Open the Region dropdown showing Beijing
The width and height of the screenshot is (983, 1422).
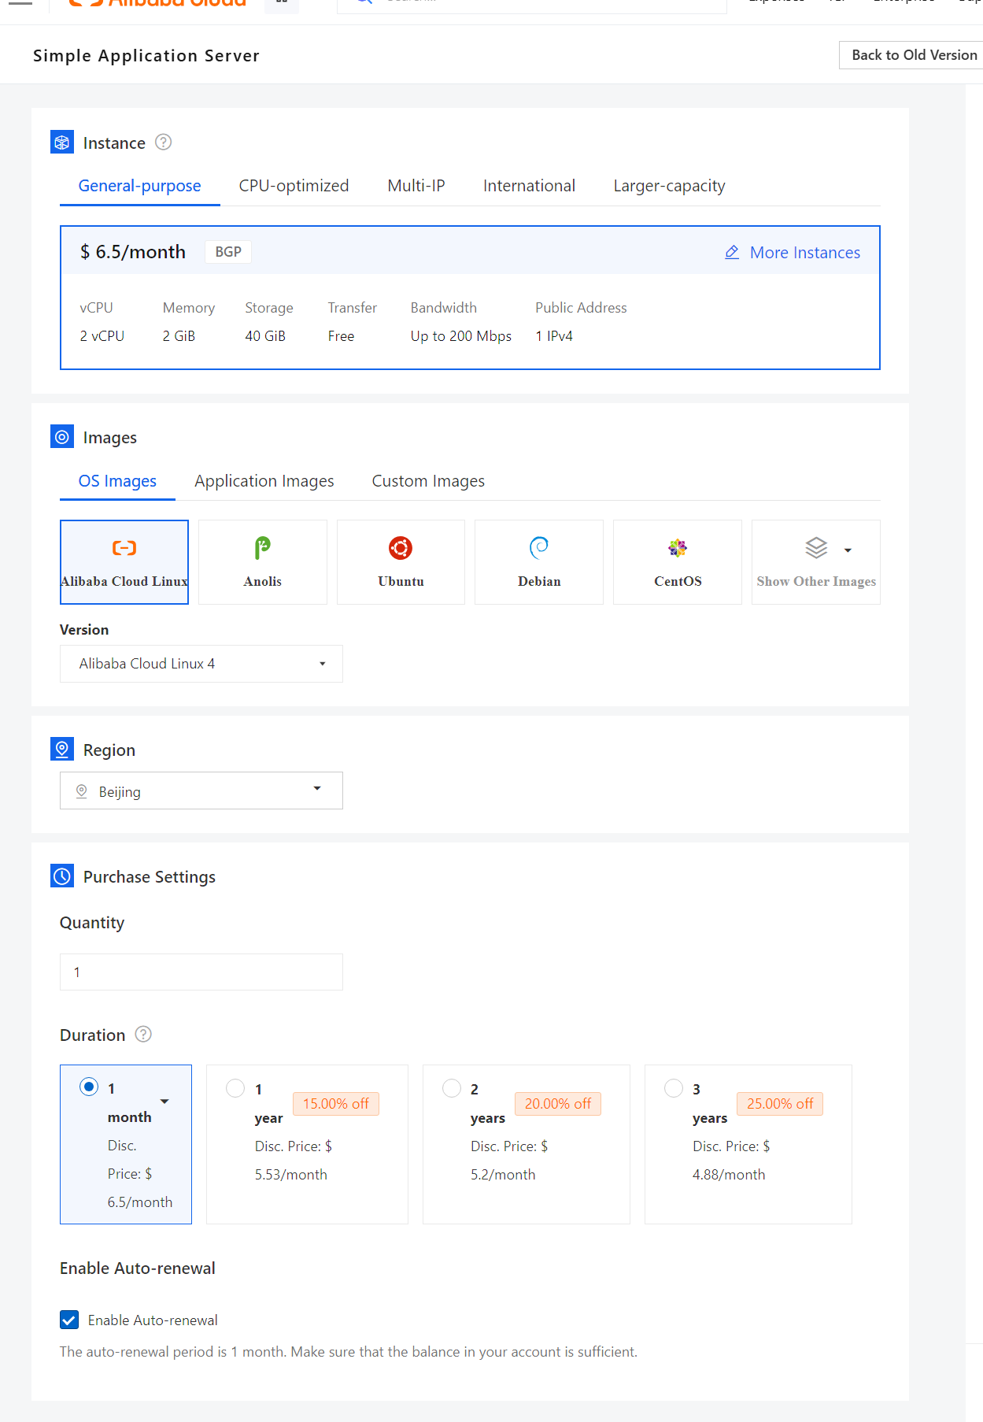tap(201, 791)
